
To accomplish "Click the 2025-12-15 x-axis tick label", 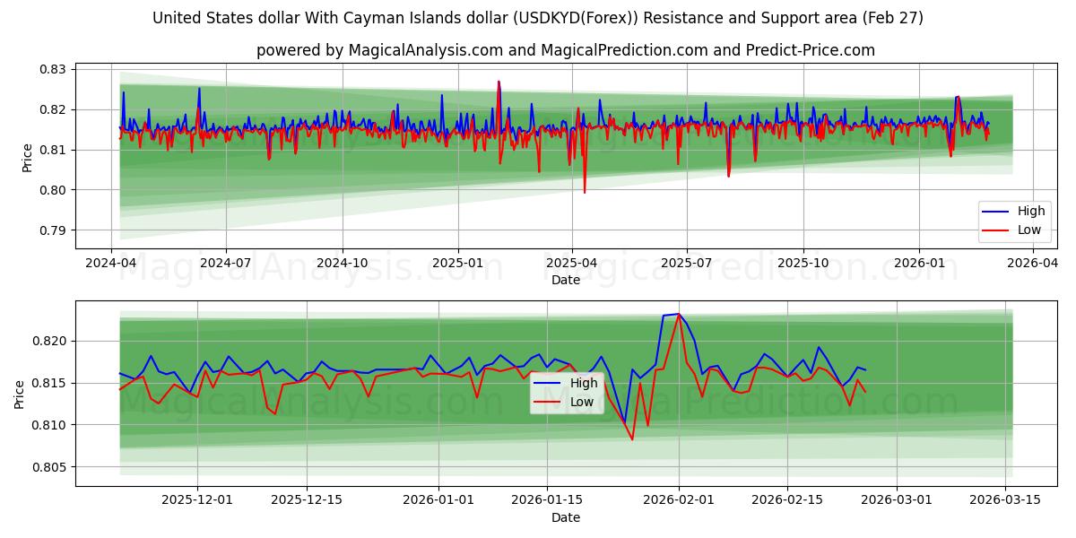I will (x=307, y=500).
